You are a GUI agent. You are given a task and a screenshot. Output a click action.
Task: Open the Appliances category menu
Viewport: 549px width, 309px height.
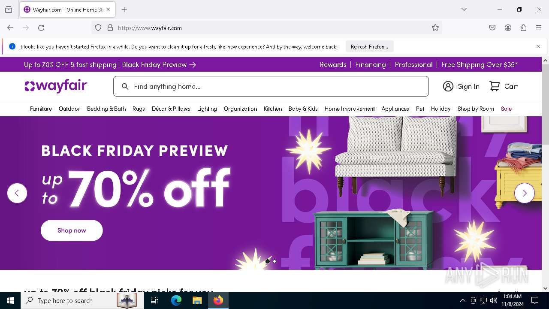tap(395, 109)
